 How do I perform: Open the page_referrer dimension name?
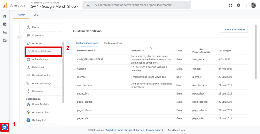[85, 110]
